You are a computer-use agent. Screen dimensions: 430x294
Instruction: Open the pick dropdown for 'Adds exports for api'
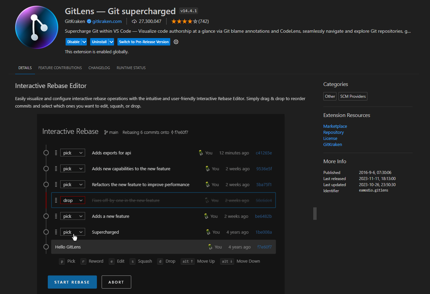[x=73, y=153]
